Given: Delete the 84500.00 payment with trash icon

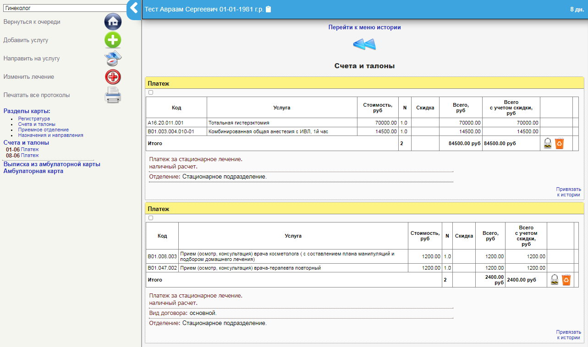Looking at the screenshot, I should click(559, 143).
